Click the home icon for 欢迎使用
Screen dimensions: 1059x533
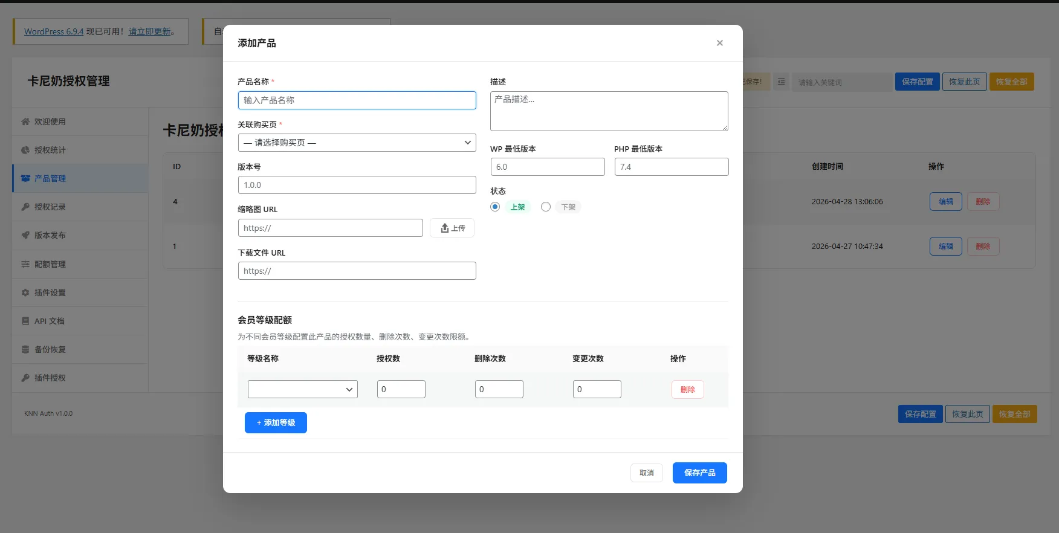click(x=25, y=121)
